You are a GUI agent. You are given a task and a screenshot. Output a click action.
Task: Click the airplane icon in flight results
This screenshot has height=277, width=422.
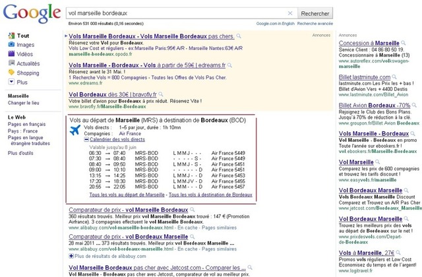pyautogui.click(x=75, y=130)
